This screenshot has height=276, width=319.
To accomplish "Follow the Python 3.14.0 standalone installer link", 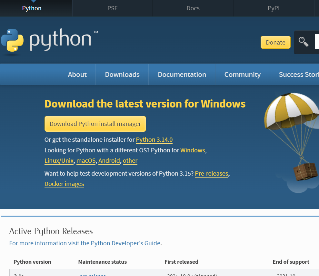I will pos(154,140).
